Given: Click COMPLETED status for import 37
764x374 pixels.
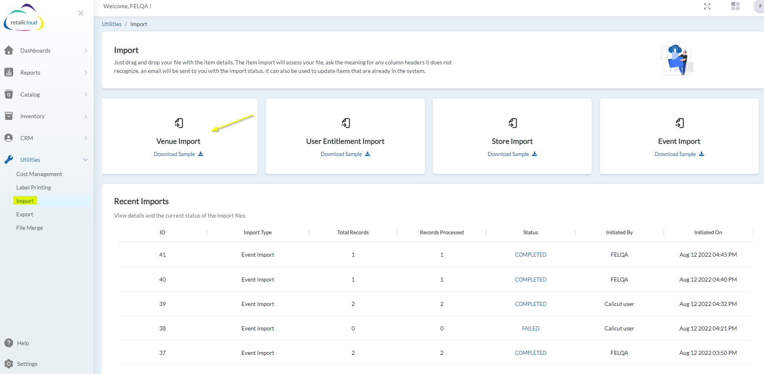Looking at the screenshot, I should pyautogui.click(x=530, y=353).
